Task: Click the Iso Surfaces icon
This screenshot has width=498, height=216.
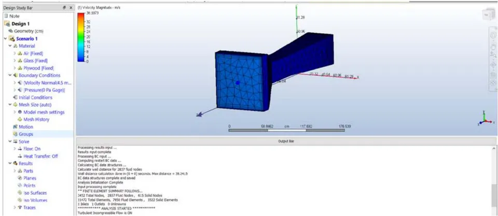Action: (x=20, y=193)
